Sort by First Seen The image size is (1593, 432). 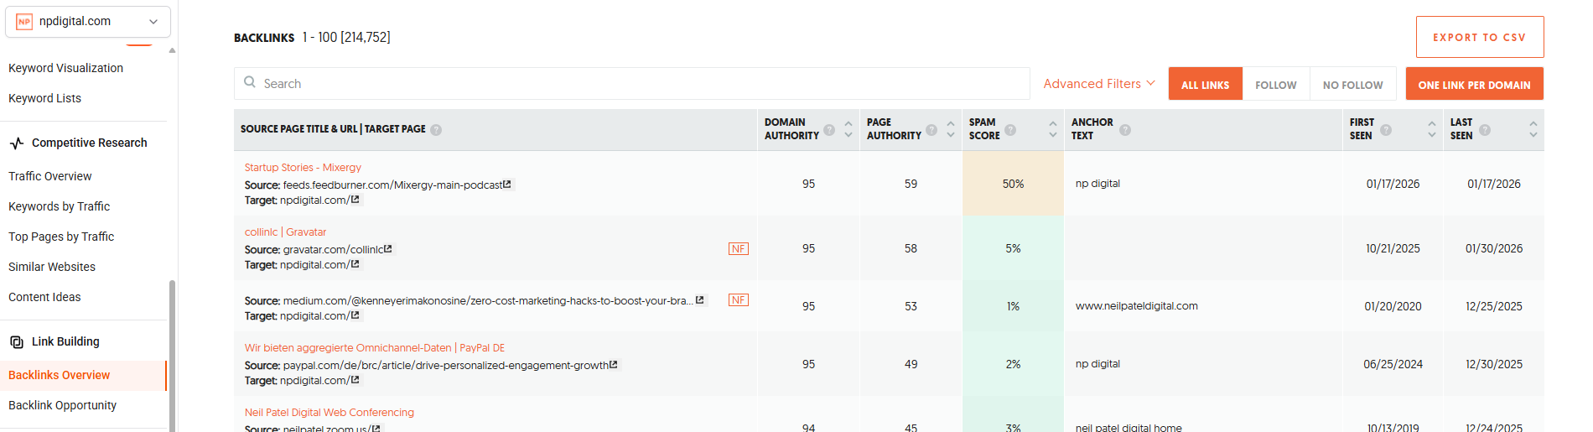1432,129
